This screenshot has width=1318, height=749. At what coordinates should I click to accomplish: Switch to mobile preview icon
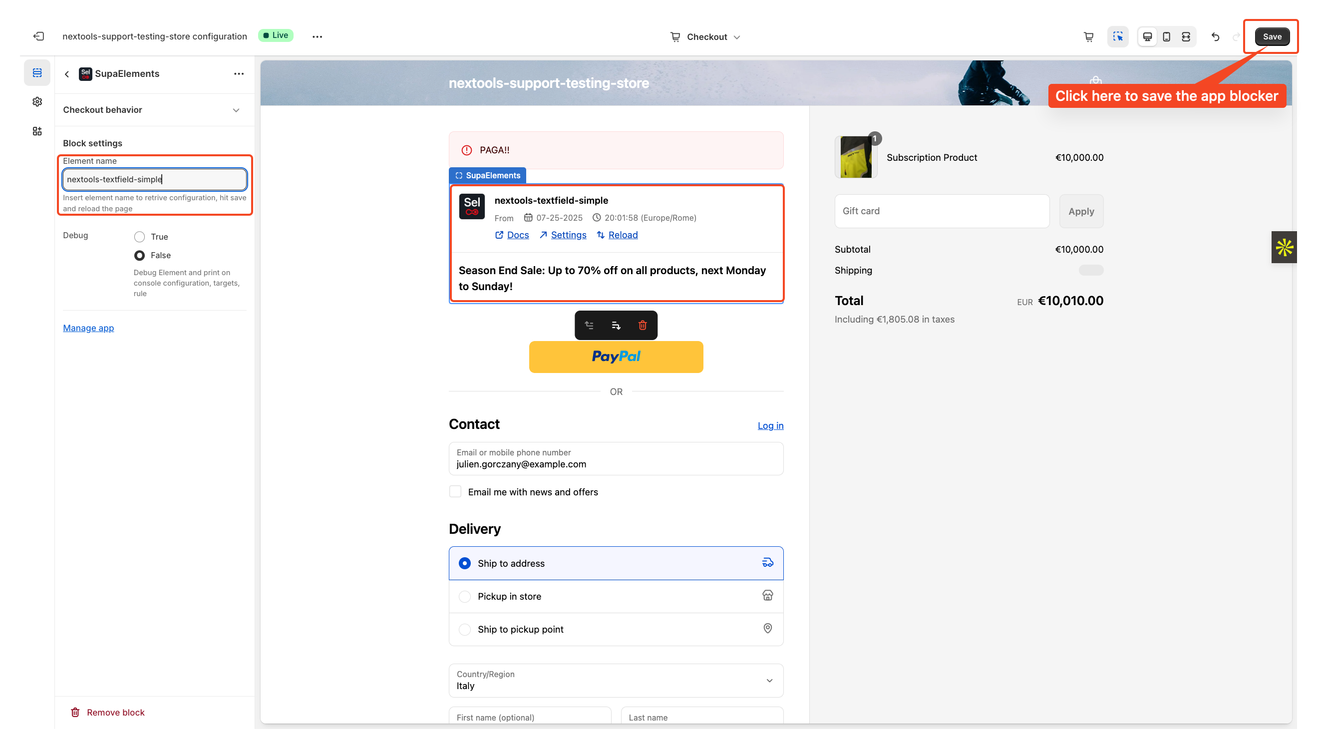click(1166, 36)
